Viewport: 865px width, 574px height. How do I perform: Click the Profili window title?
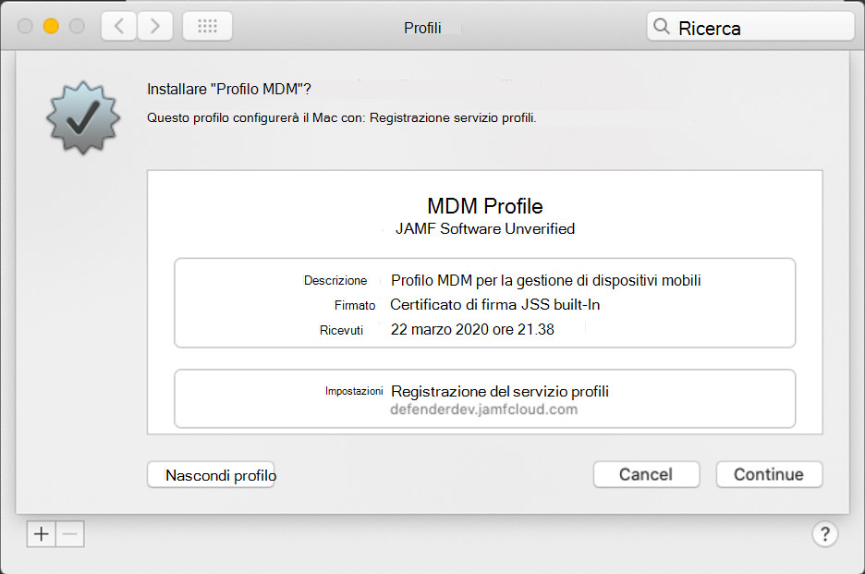(422, 28)
